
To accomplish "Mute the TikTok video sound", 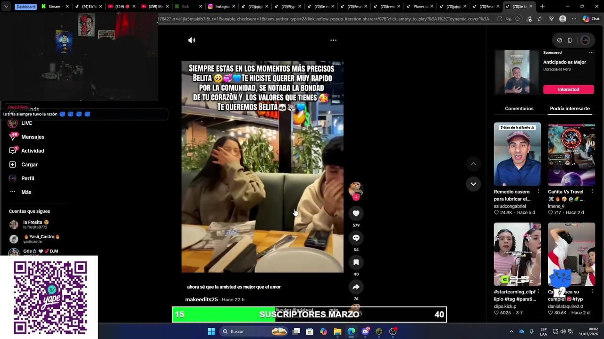I will [x=192, y=40].
